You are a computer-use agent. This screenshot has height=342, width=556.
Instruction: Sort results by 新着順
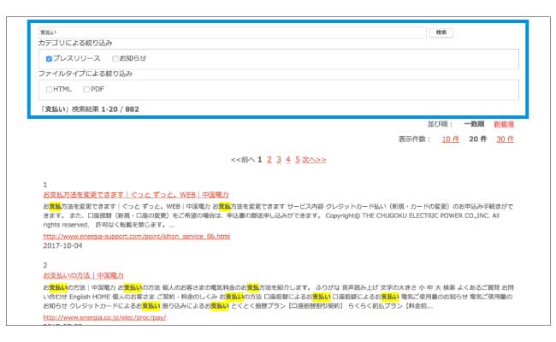coord(505,124)
